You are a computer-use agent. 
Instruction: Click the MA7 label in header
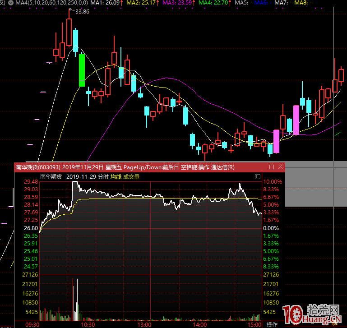click(283, 3)
